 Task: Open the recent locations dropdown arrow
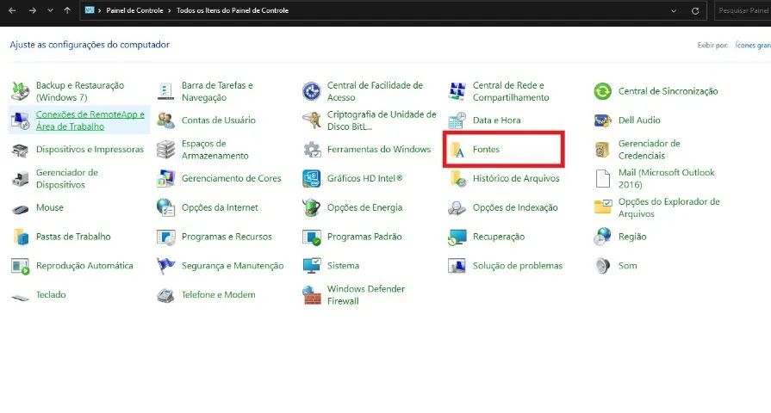pyautogui.click(x=50, y=10)
